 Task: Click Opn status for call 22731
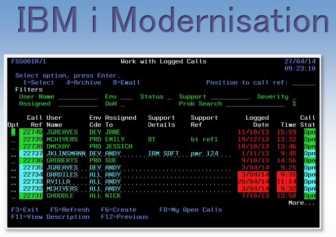[310, 196]
